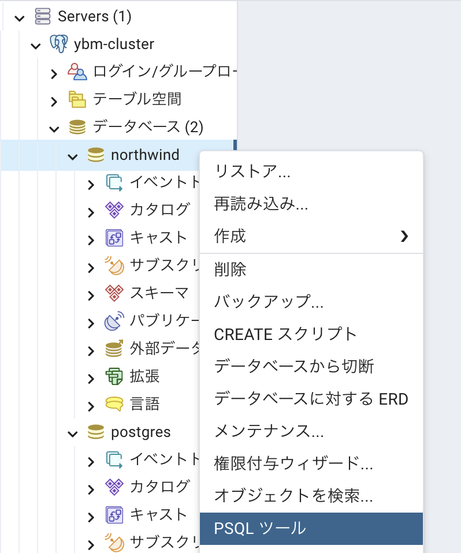The width and height of the screenshot is (461, 553).
Task: Select the 言語 label under northwind
Action: [x=145, y=404]
